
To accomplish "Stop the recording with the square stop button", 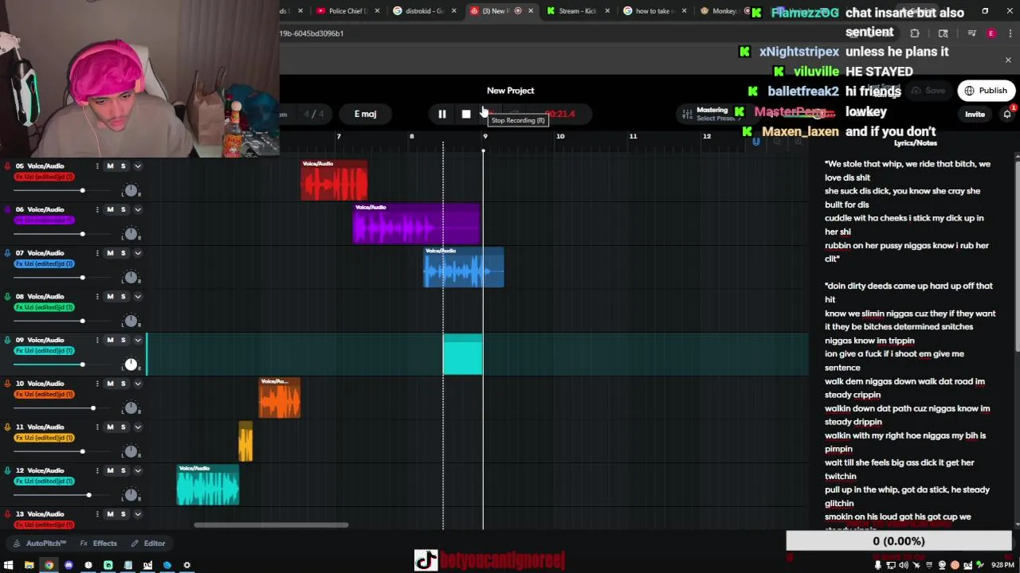I will [466, 114].
